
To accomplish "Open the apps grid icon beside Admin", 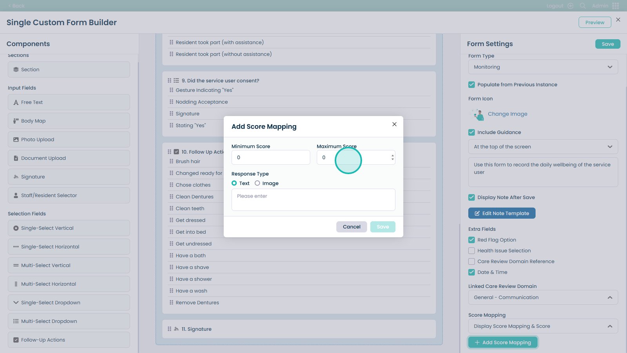I will coord(616,6).
